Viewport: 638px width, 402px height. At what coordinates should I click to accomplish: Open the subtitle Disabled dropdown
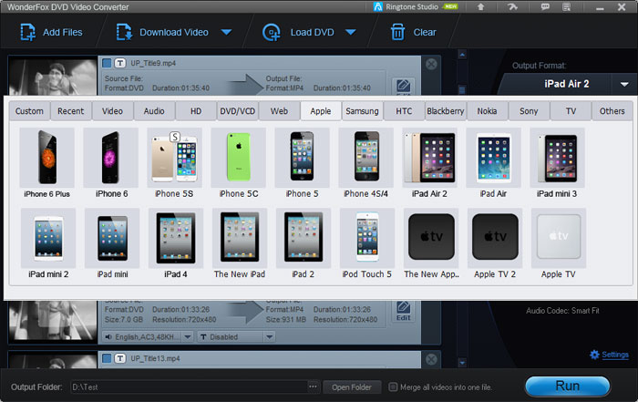point(269,337)
